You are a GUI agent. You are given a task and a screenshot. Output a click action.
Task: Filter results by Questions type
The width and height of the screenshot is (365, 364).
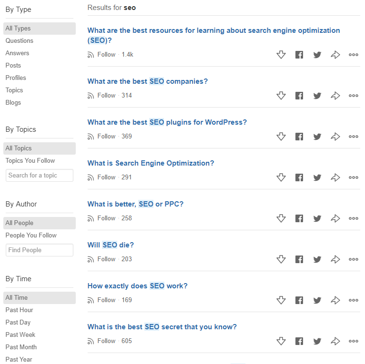coord(20,41)
